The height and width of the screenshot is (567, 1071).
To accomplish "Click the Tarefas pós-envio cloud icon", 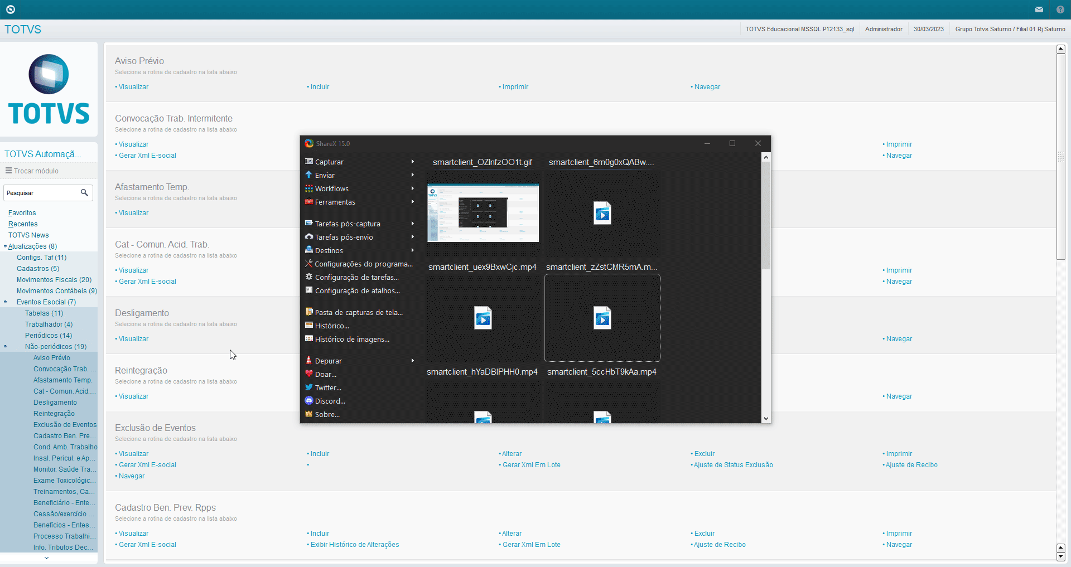I will tap(308, 236).
